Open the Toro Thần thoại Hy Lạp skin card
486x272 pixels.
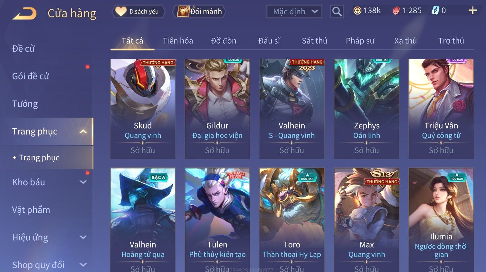pos(292,220)
